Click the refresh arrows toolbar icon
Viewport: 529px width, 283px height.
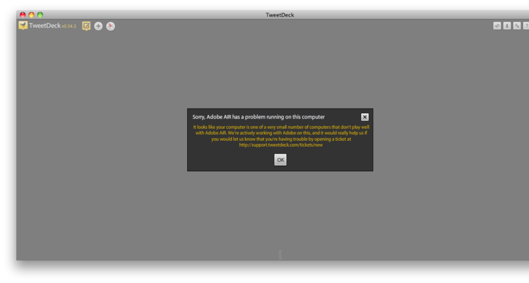coord(497,26)
